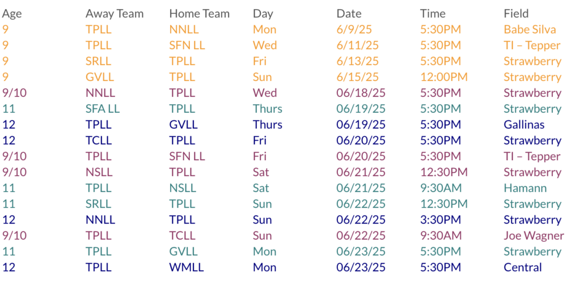Image resolution: width=567 pixels, height=283 pixels.
Task: Select the Joe Wagner field cell
Action: 534,235
